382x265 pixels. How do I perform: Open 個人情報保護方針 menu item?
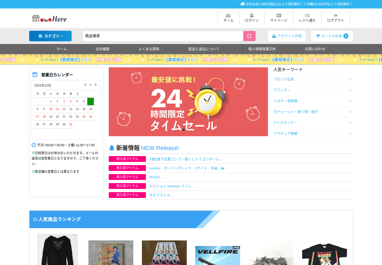tap(262, 49)
